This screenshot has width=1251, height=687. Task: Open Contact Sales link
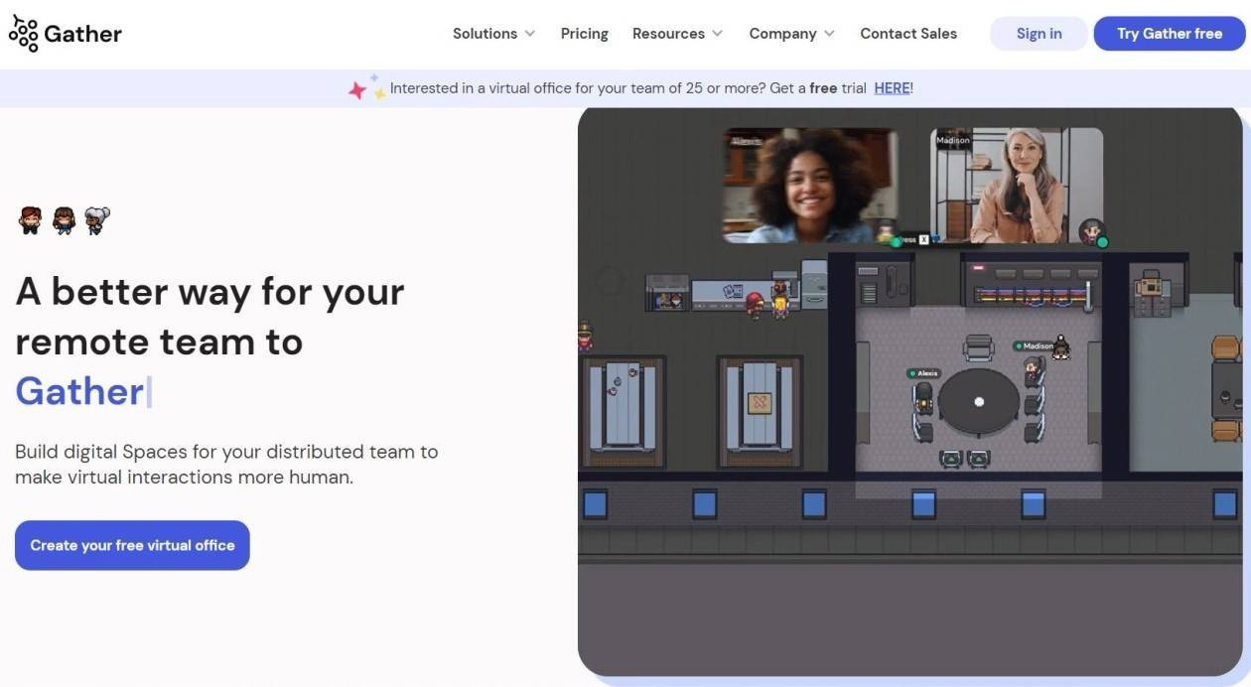[x=908, y=34]
